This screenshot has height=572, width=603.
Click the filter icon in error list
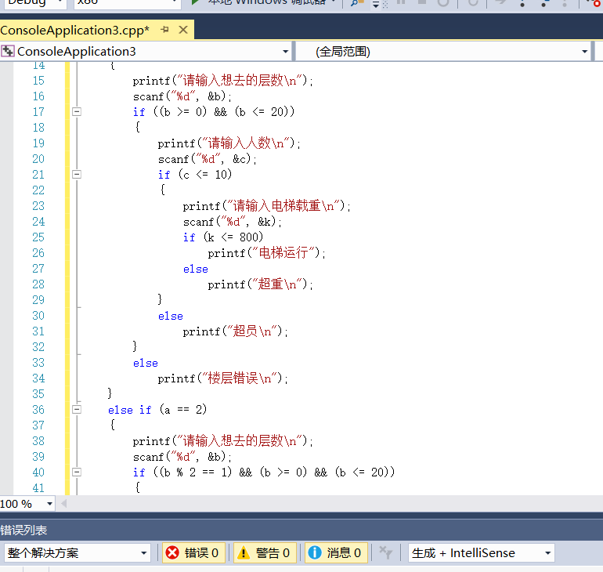385,552
